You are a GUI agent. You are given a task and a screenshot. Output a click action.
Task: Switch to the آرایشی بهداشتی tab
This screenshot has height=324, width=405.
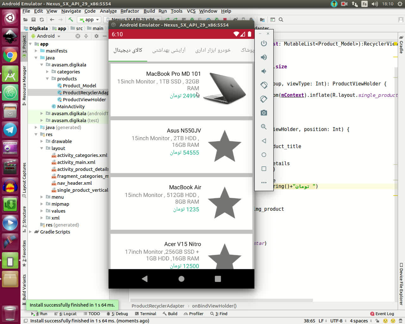[x=169, y=50]
